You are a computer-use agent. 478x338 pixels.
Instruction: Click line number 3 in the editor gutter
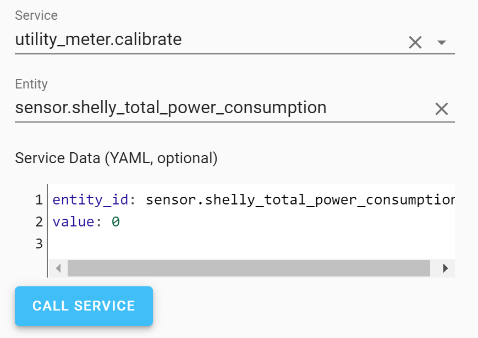[x=39, y=243]
